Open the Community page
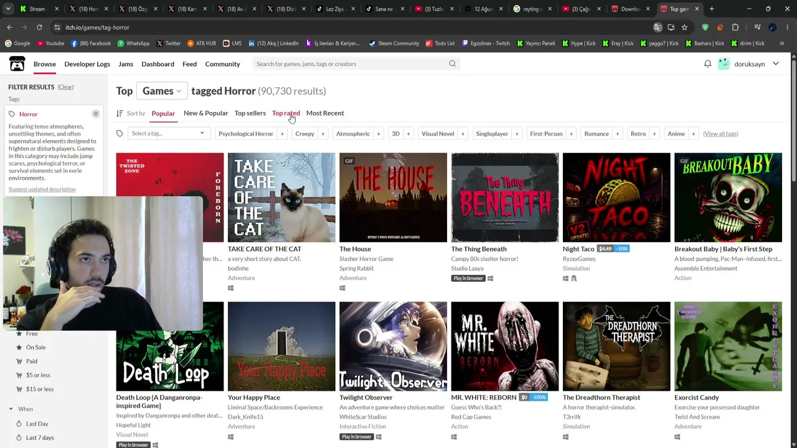797x448 pixels. tap(222, 64)
